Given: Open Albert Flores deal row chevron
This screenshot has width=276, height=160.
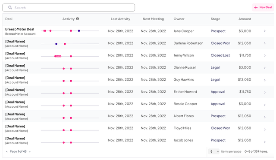Looking at the screenshot, I should 265,117.
